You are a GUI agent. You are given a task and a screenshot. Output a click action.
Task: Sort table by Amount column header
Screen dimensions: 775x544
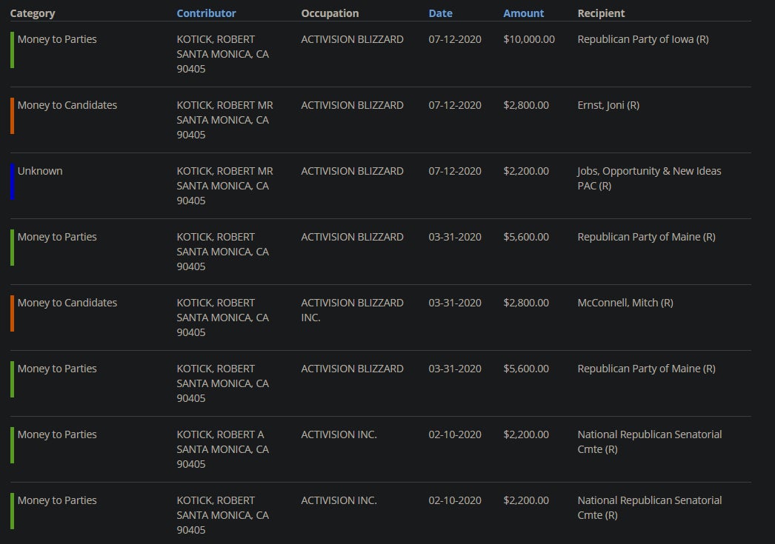523,13
